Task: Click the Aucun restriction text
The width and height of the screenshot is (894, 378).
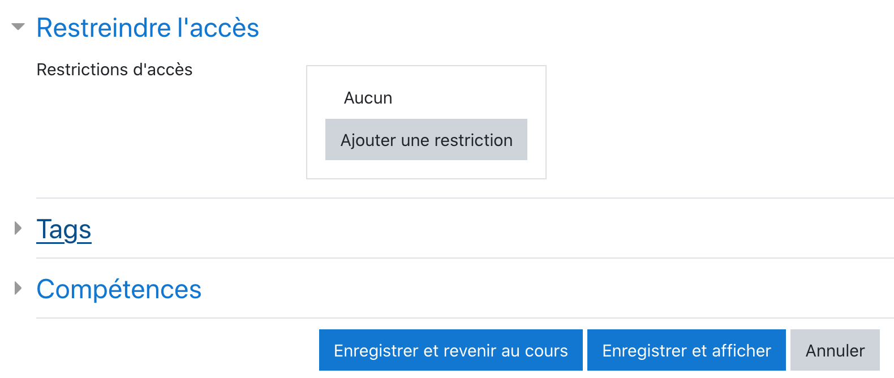Action: click(368, 98)
